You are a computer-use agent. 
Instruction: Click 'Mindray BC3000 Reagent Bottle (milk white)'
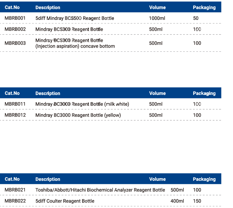coord(82,104)
